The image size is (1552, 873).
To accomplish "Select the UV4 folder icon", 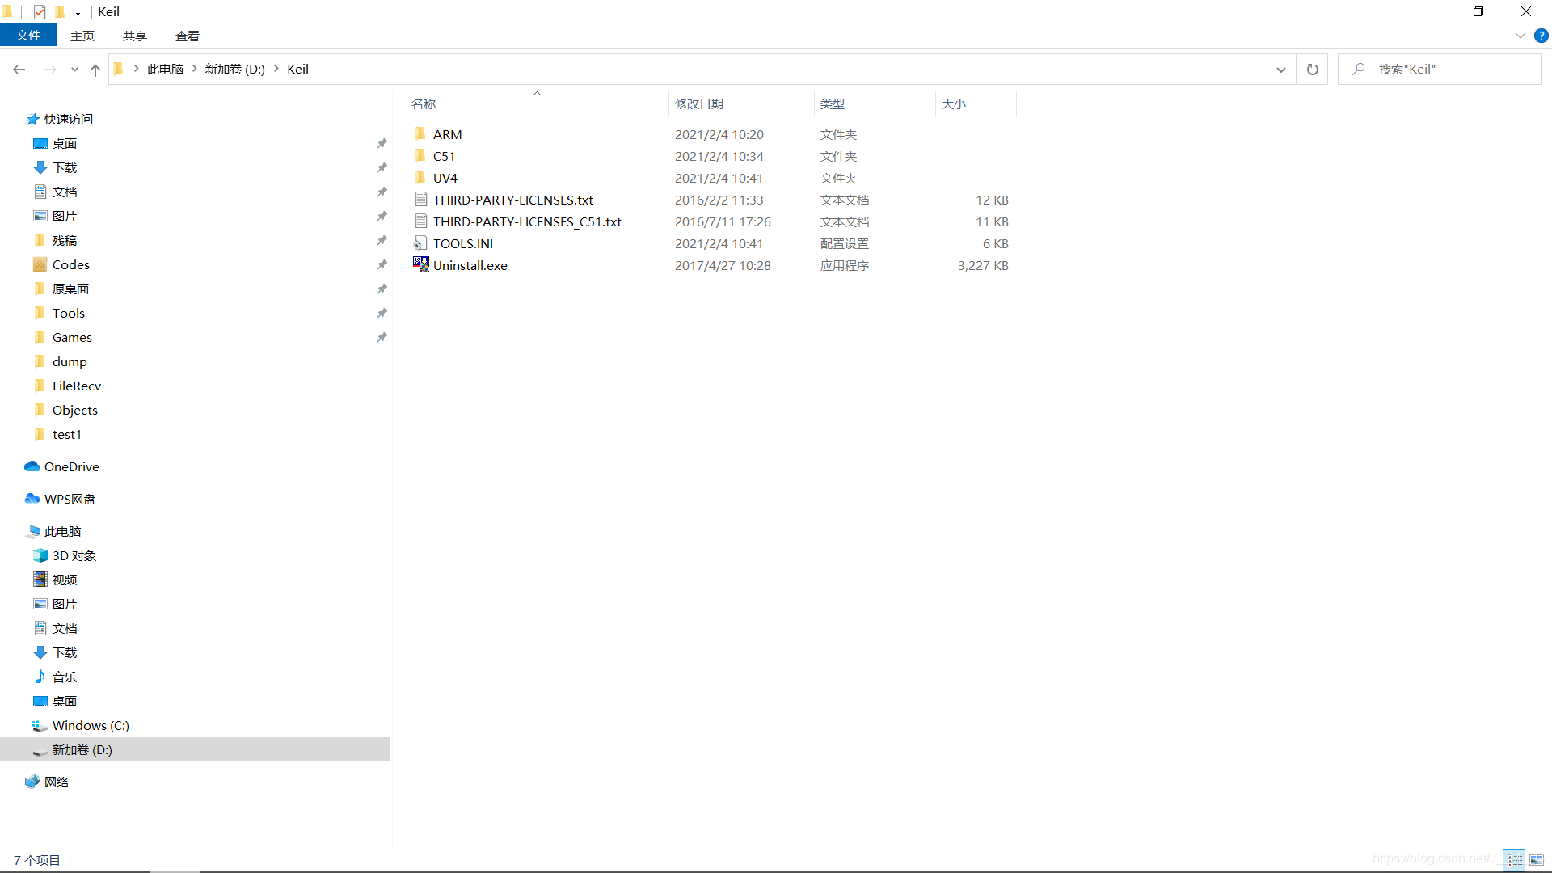I will pyautogui.click(x=420, y=177).
